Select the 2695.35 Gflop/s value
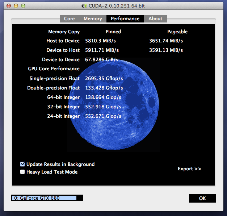Image resolution: width=227 pixels, height=216 pixels. tap(104, 78)
